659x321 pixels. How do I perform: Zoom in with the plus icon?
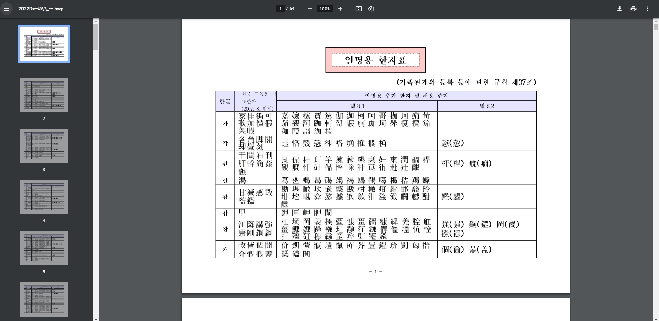point(340,9)
